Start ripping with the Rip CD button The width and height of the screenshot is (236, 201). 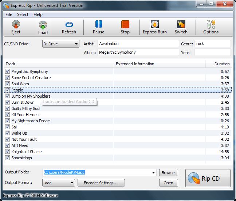tap(208, 178)
